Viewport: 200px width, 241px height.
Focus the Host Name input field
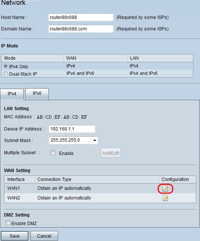click(81, 17)
